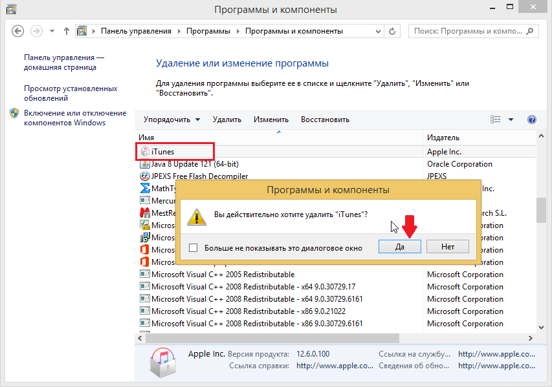
Task: Click the Программы и компоненты breadcrumb
Action: click(x=294, y=31)
